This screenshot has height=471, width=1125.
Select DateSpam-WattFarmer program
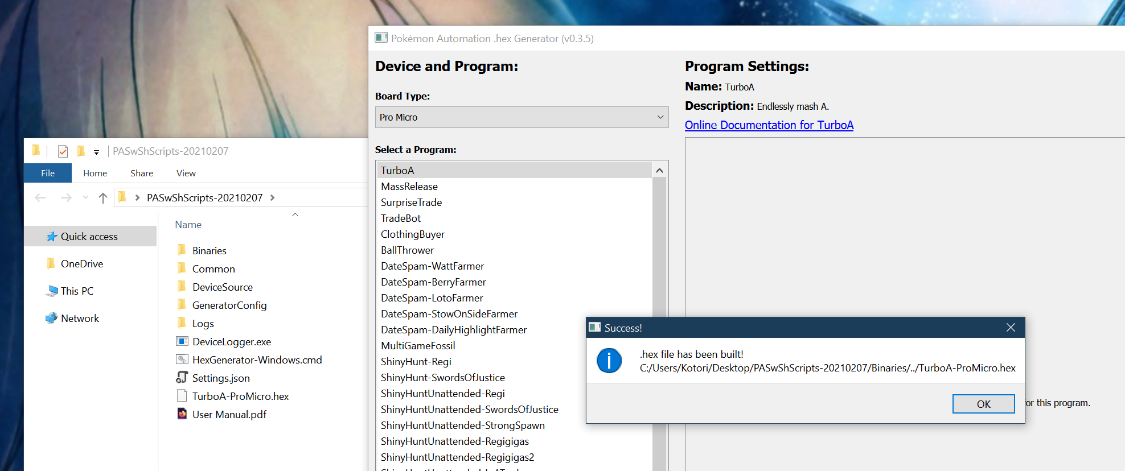tap(514, 266)
